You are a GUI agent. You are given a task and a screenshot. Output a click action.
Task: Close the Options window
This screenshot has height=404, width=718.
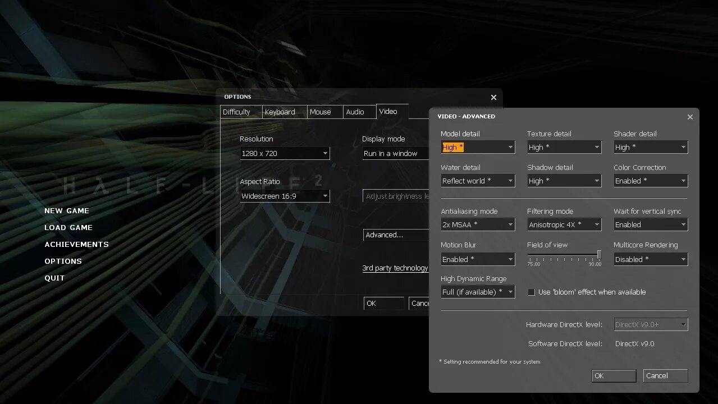tap(493, 97)
